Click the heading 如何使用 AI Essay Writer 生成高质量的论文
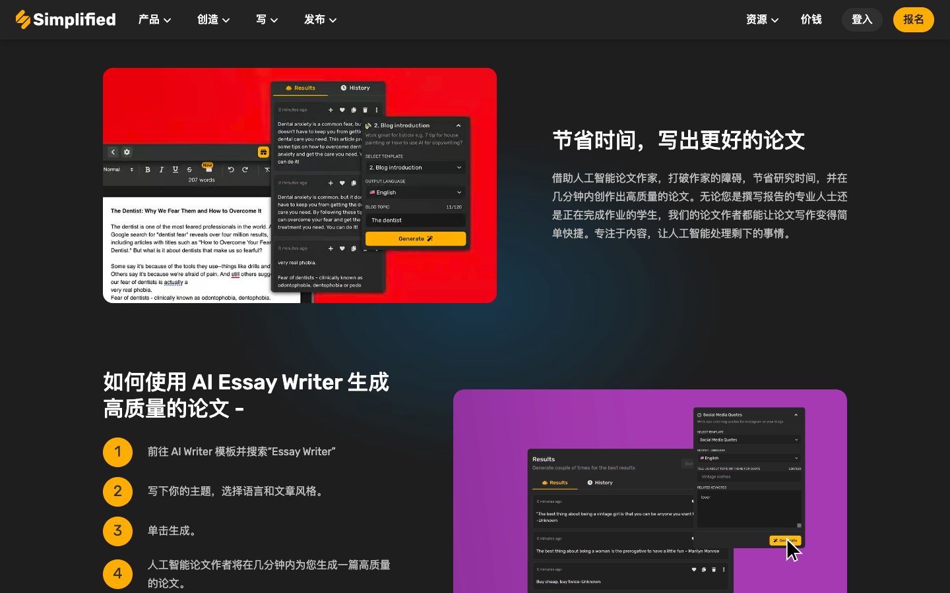 (x=246, y=395)
